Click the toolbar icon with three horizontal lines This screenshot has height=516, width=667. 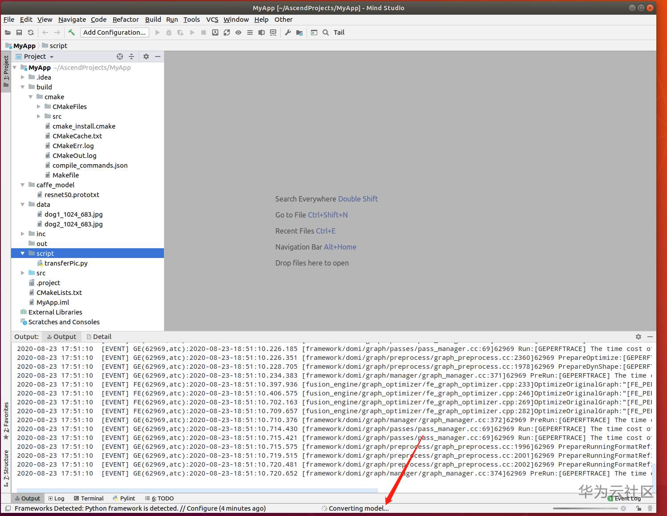click(250, 32)
